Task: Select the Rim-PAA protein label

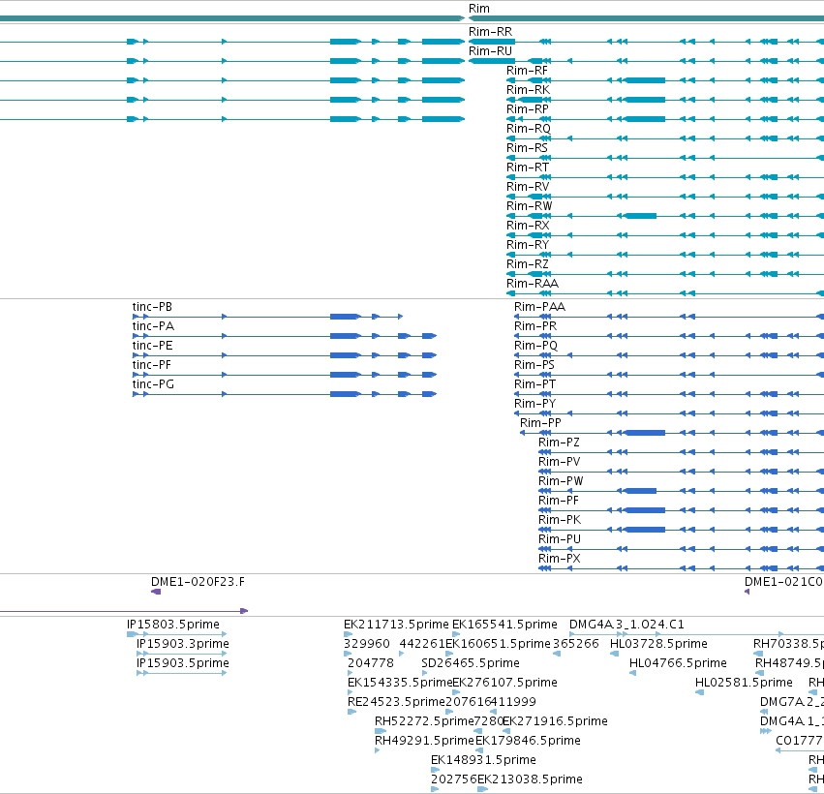Action: tap(539, 307)
